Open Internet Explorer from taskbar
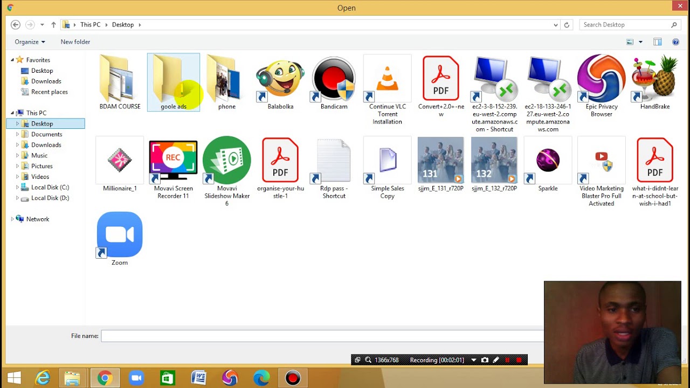The image size is (690, 388). click(x=43, y=378)
